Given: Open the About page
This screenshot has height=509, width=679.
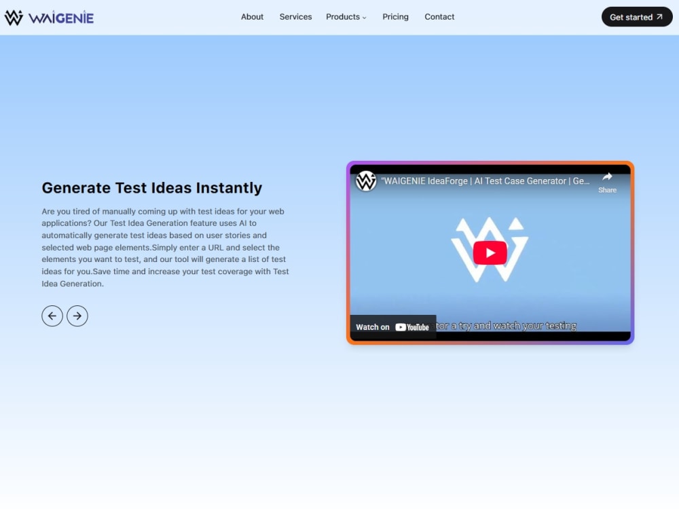Looking at the screenshot, I should [252, 17].
